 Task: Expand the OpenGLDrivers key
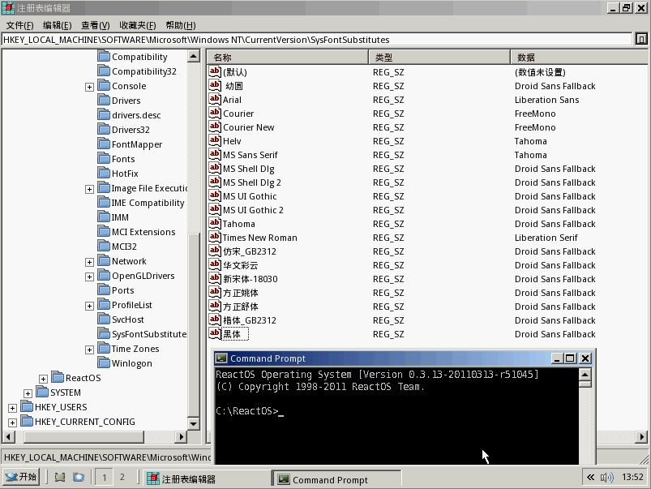(89, 277)
